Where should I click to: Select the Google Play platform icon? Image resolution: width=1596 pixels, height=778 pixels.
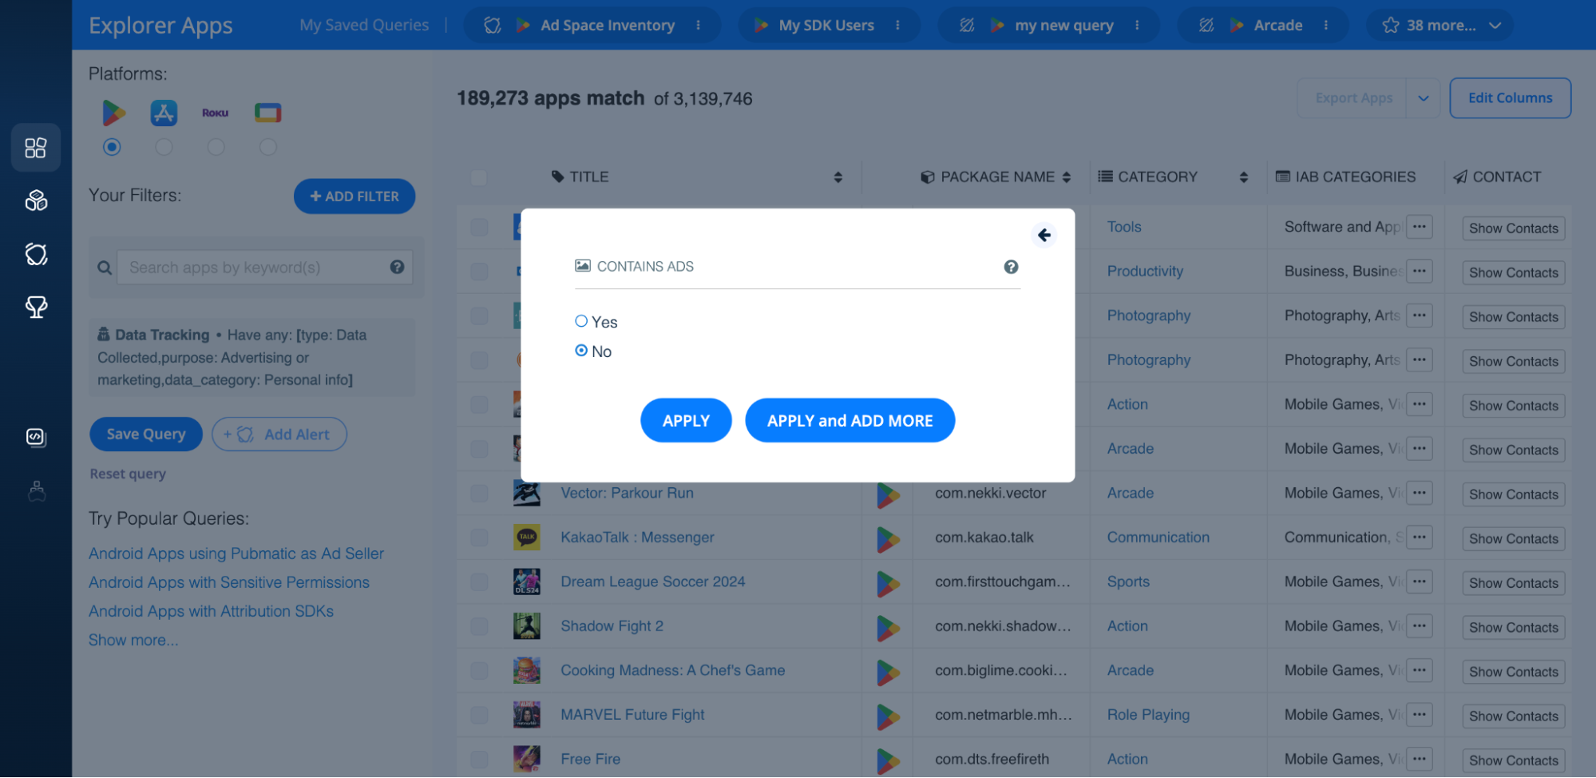(x=113, y=113)
